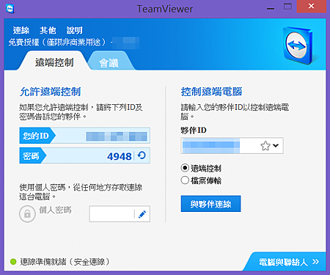Click the 允許遠端控制 heading
This screenshot has height=275, width=330.
tap(50, 92)
